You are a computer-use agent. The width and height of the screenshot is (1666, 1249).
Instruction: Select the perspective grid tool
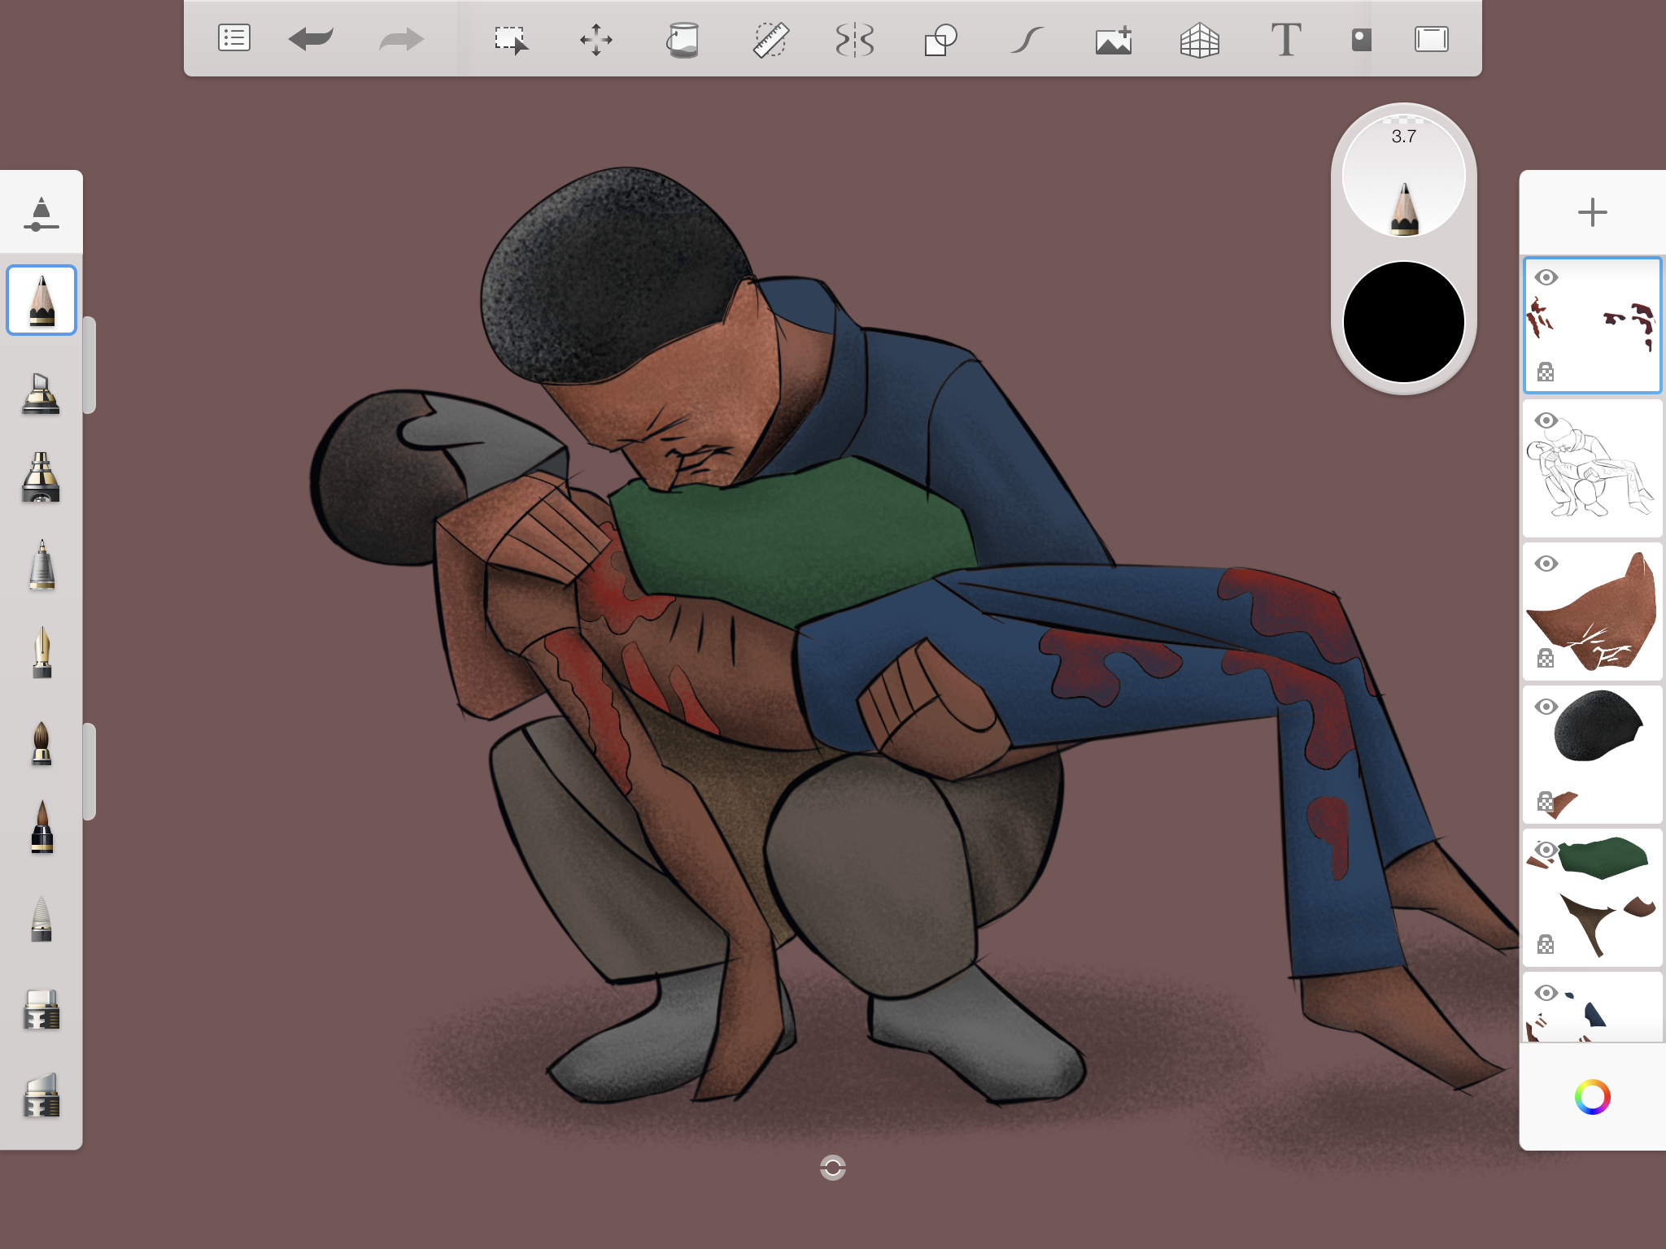pos(1199,39)
